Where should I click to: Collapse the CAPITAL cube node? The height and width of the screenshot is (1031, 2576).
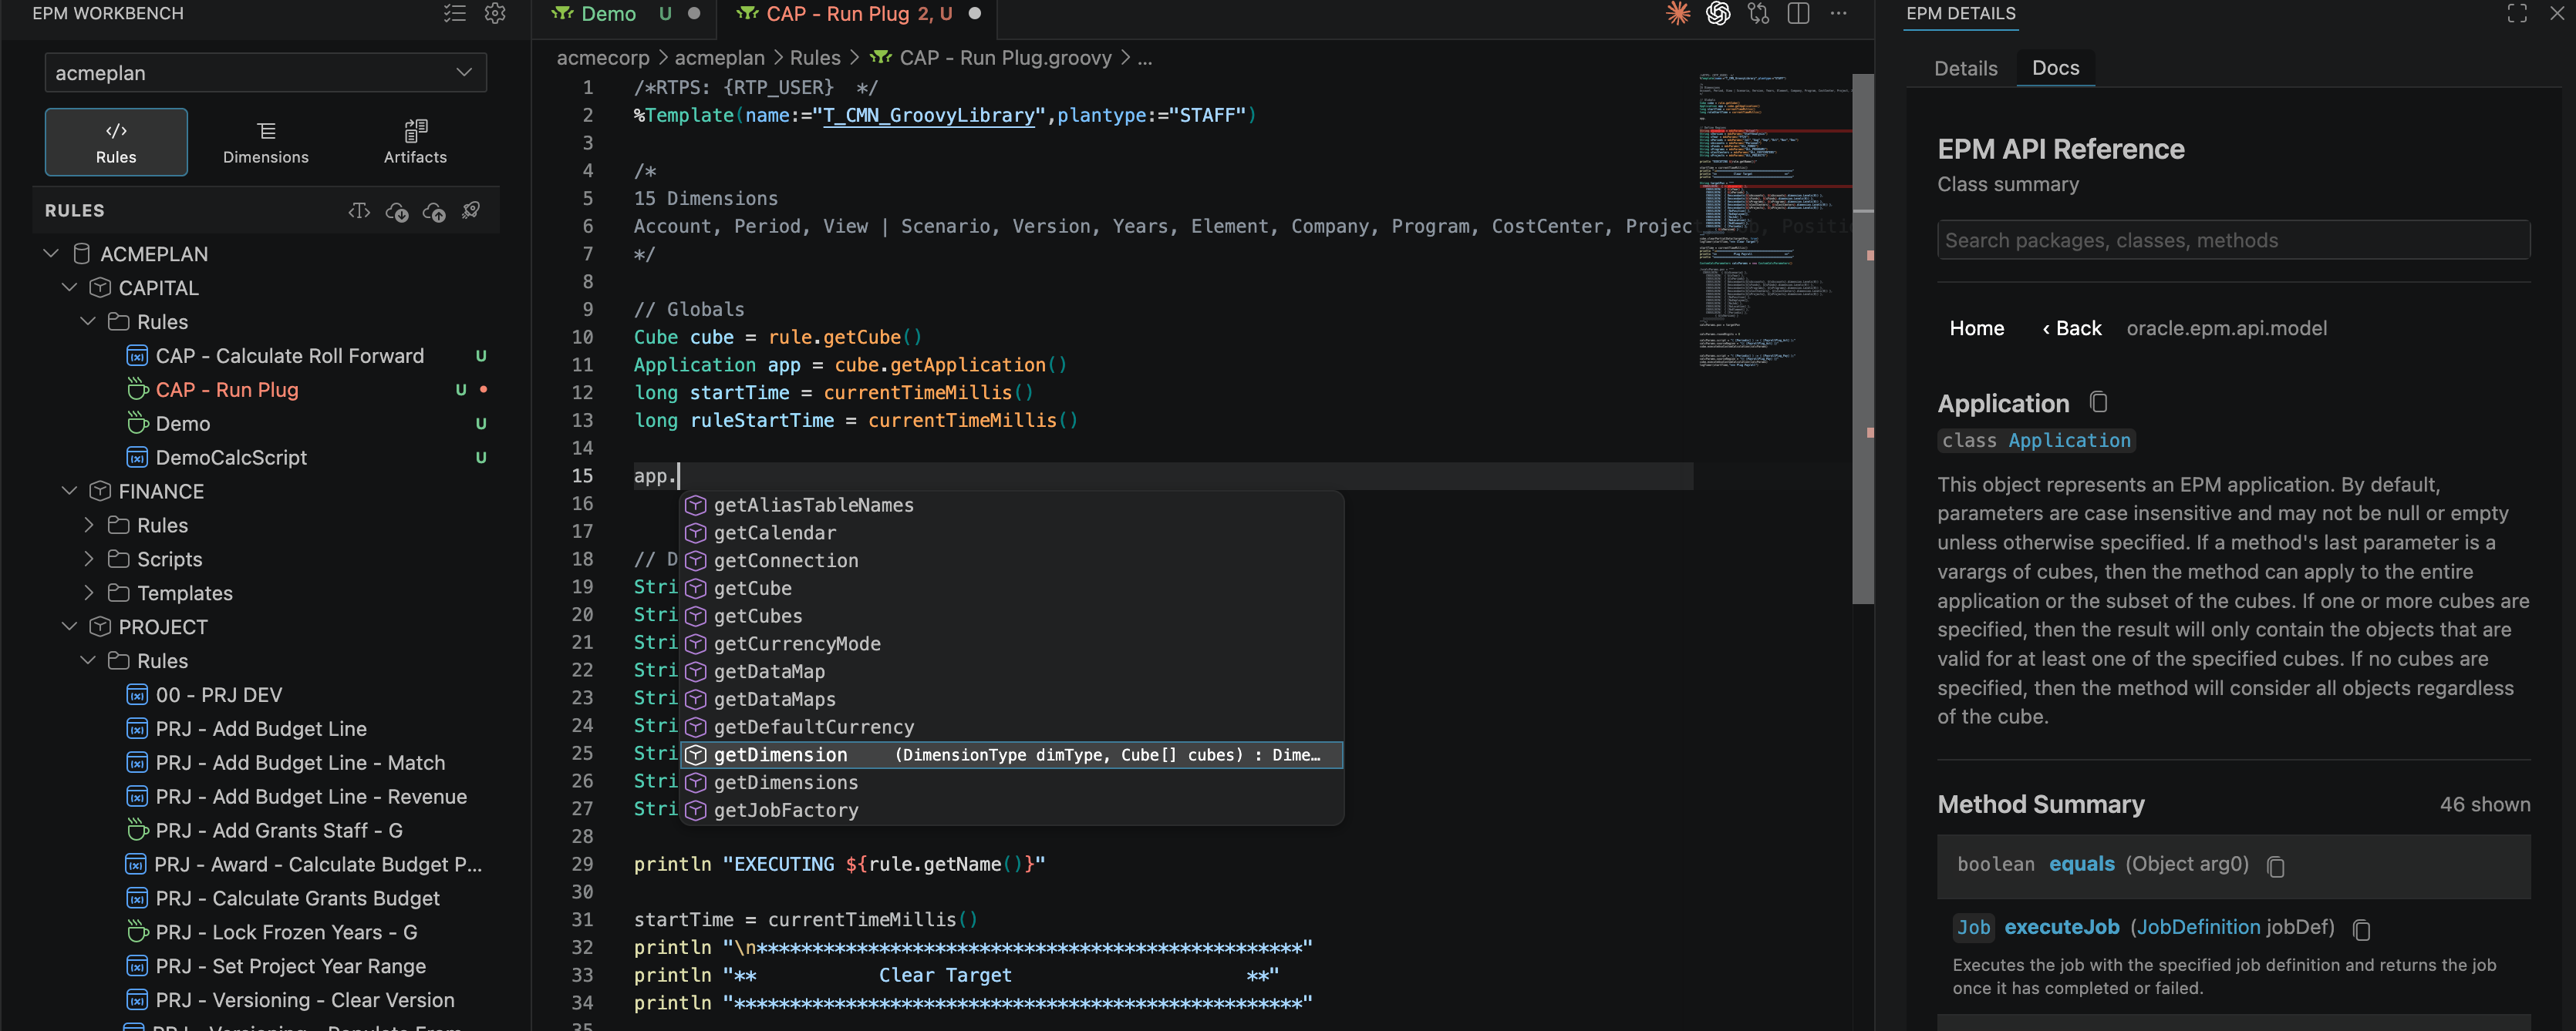coord(69,287)
